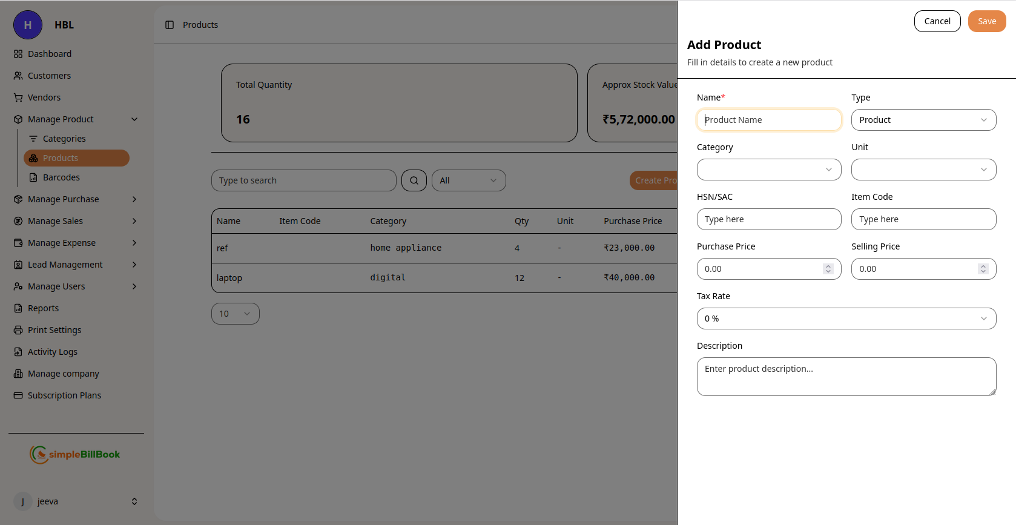Open the Categories submenu item

[x=64, y=139]
